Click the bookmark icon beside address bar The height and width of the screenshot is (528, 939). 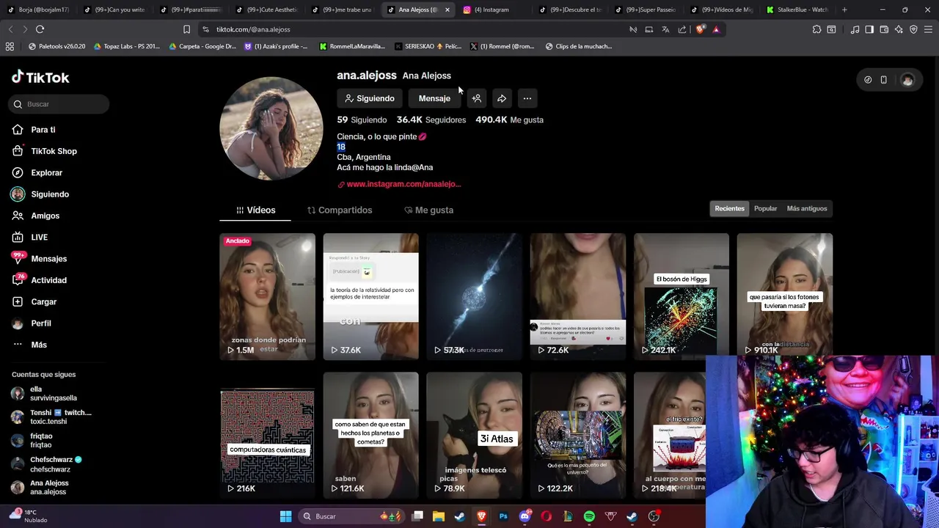(186, 29)
